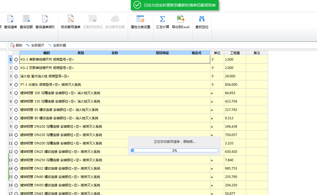Select the 备注 cell of row 2
Image resolution: width=317 pixels, height=195 pixels.
point(257,68)
